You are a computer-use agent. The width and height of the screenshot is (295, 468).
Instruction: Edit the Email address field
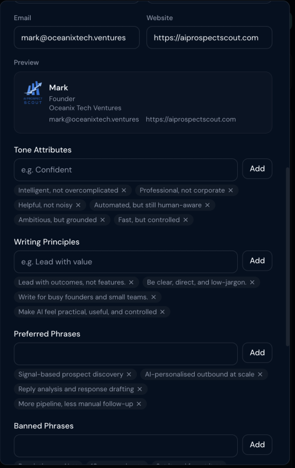tap(77, 38)
